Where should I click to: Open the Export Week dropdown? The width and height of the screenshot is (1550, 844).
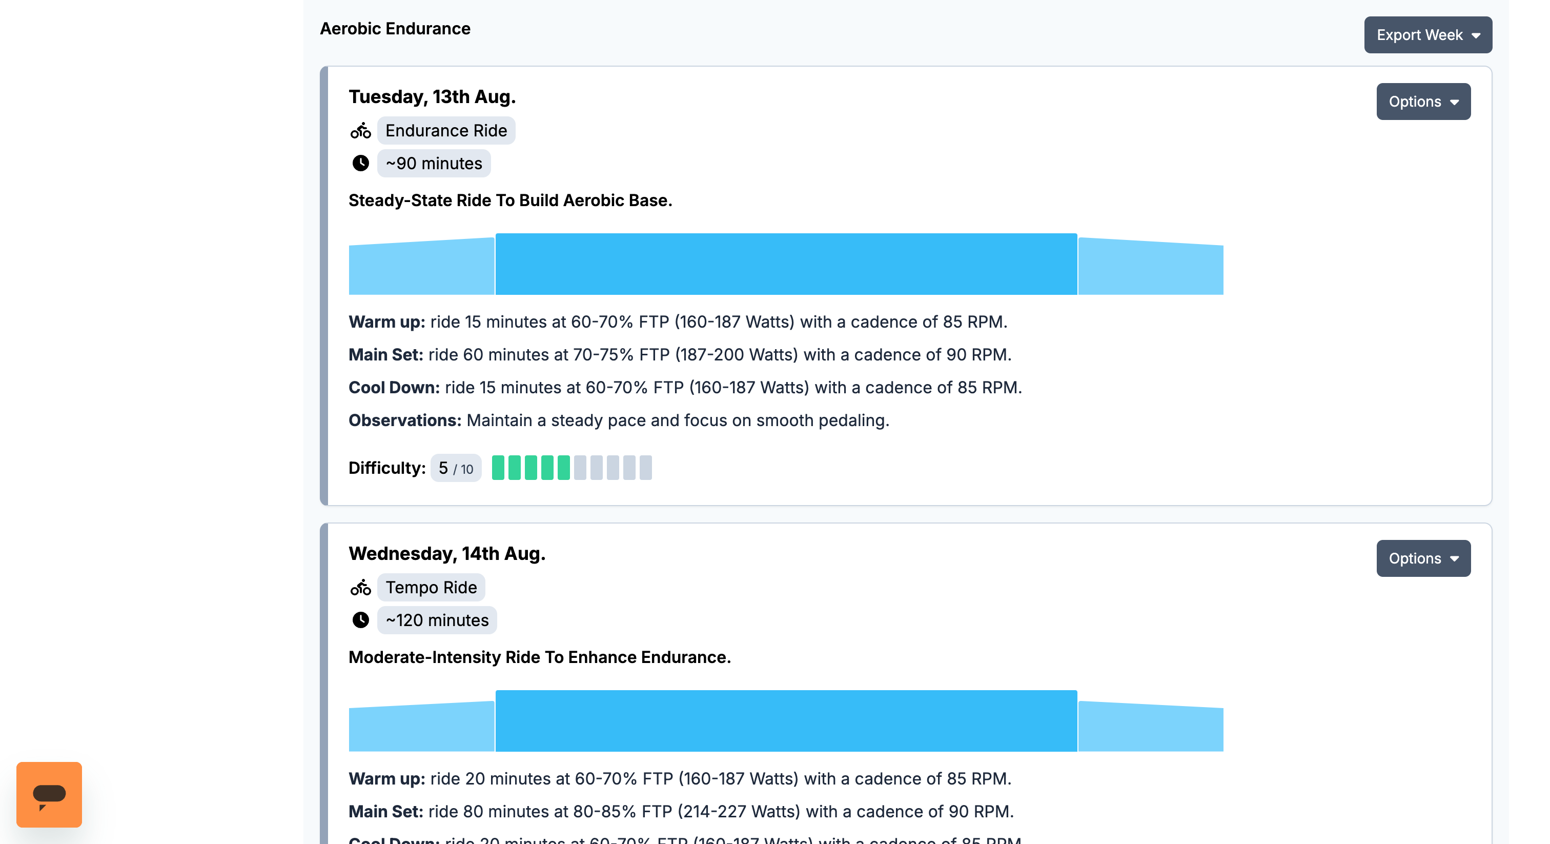pyautogui.click(x=1427, y=35)
